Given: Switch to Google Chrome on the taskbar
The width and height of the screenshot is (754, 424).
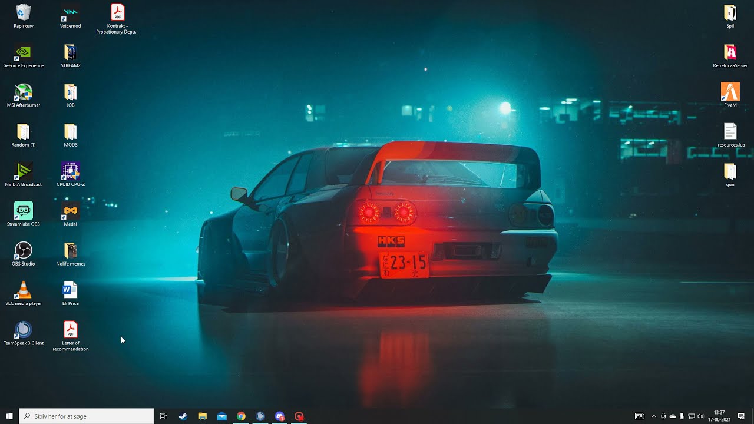Looking at the screenshot, I should pyautogui.click(x=241, y=416).
